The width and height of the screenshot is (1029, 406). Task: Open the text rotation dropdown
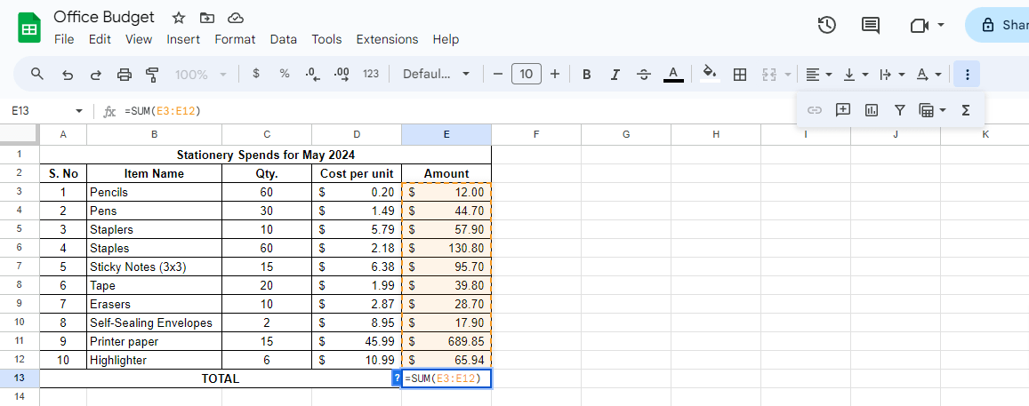click(929, 74)
